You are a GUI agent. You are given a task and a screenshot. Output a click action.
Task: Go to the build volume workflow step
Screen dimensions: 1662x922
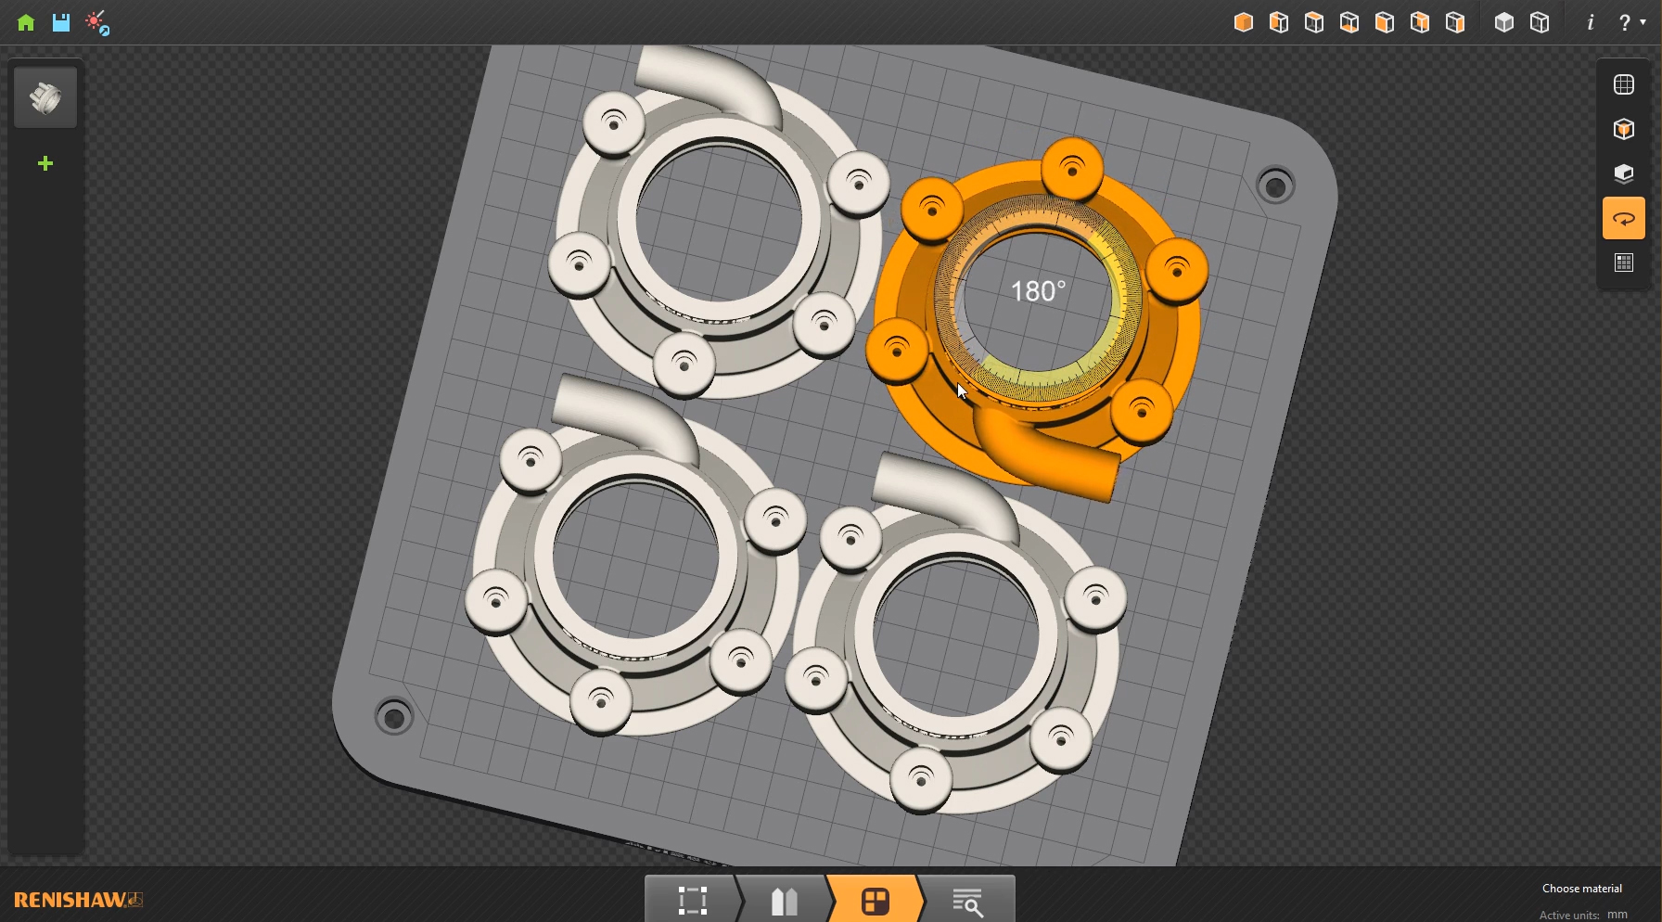[692, 901]
